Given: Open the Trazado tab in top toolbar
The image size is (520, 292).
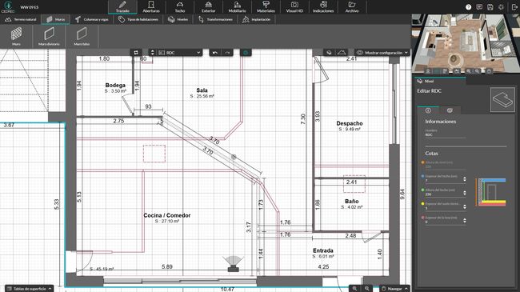Looking at the screenshot, I should 122,7.
